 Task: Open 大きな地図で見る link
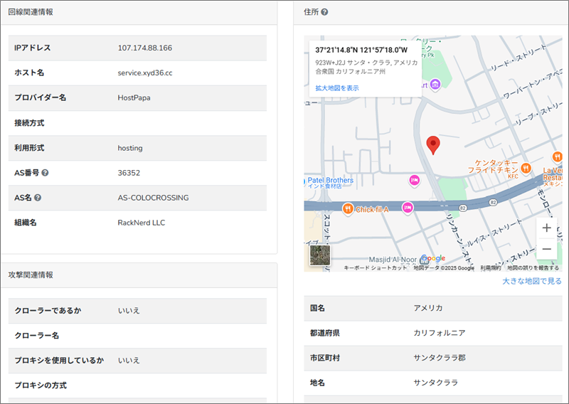pyautogui.click(x=531, y=281)
